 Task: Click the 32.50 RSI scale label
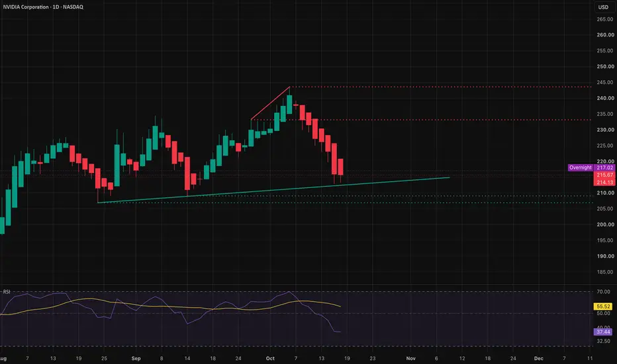pyautogui.click(x=603, y=341)
